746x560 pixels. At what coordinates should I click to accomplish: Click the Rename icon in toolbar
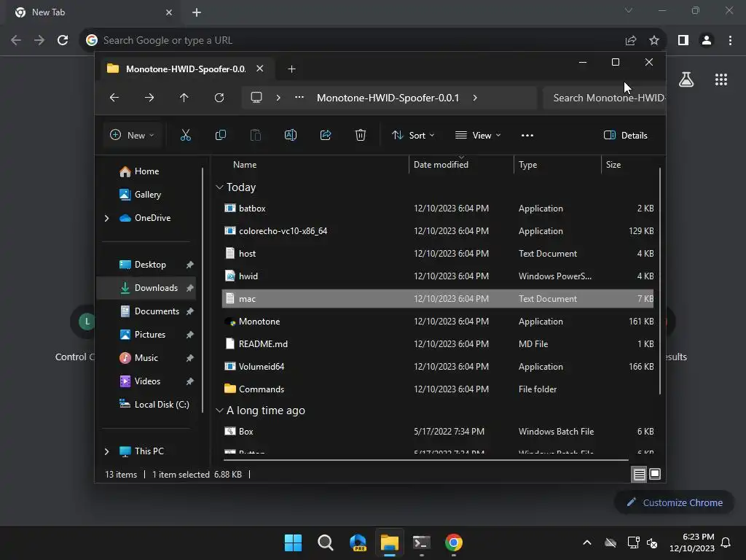click(290, 135)
